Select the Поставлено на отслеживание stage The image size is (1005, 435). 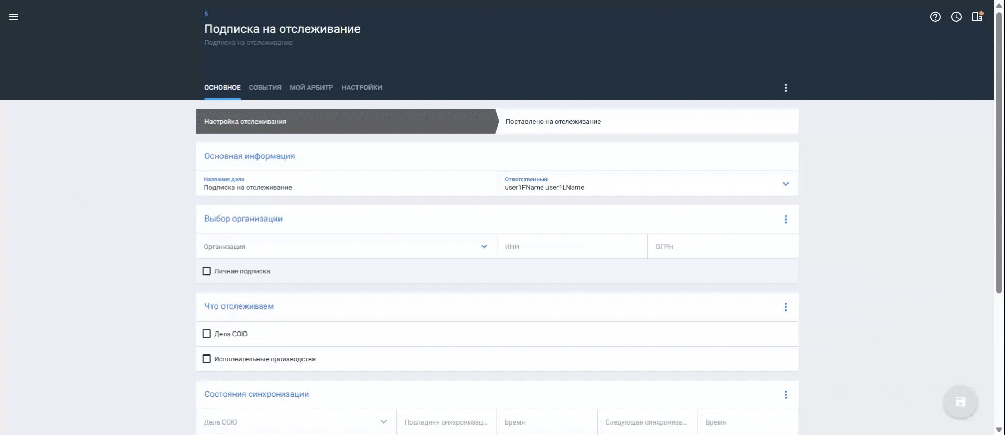coord(553,122)
